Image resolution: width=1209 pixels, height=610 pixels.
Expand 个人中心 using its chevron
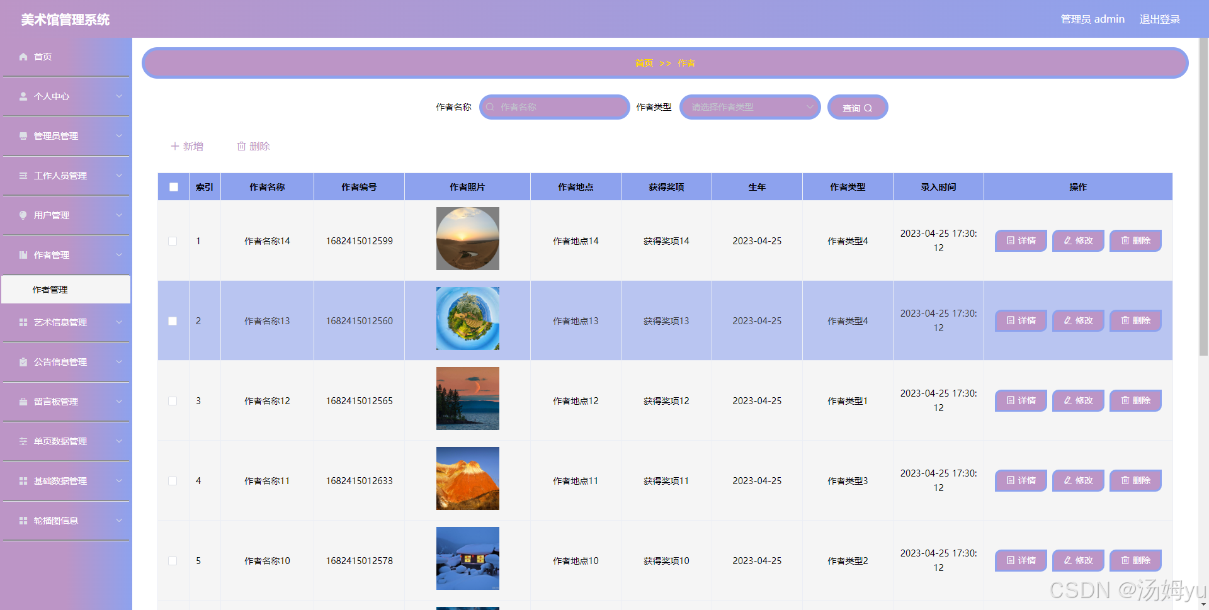[x=119, y=96]
